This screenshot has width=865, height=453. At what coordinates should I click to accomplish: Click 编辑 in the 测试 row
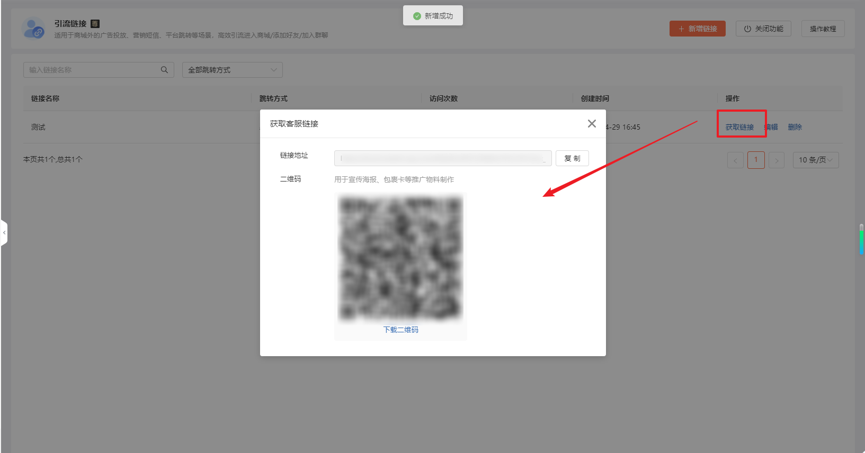[771, 127]
